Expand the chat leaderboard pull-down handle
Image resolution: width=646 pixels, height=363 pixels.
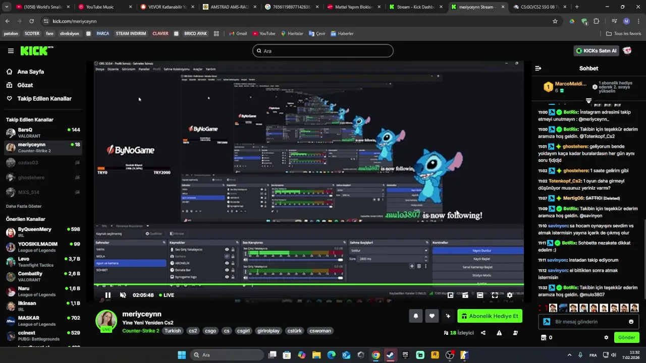pyautogui.click(x=588, y=101)
